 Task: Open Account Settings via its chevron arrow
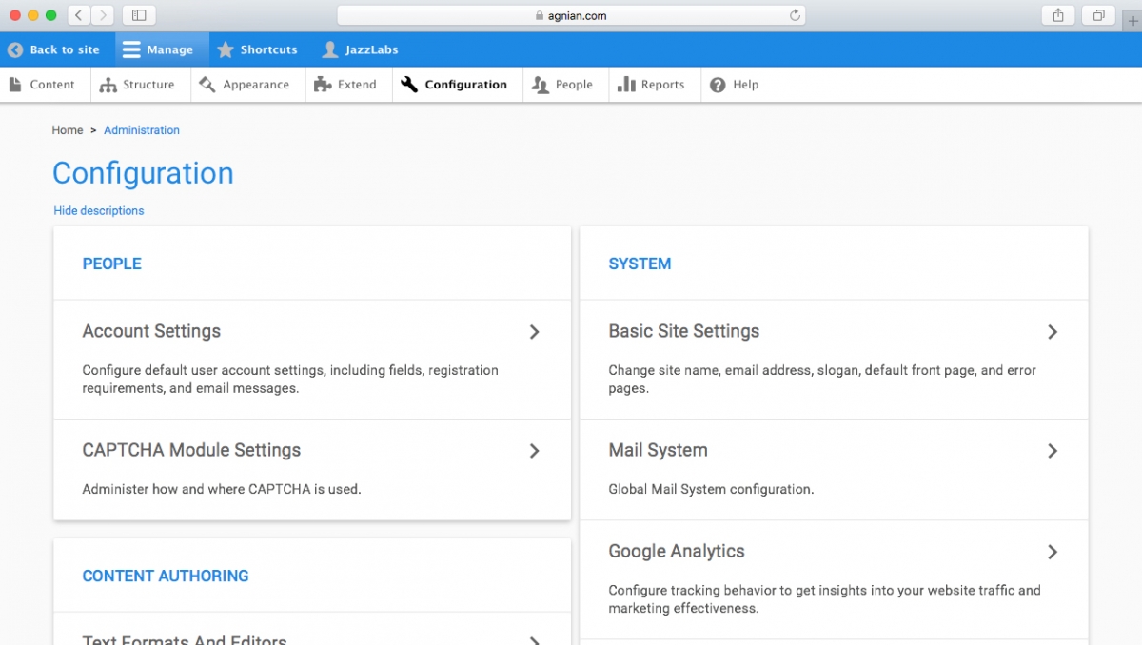click(535, 332)
